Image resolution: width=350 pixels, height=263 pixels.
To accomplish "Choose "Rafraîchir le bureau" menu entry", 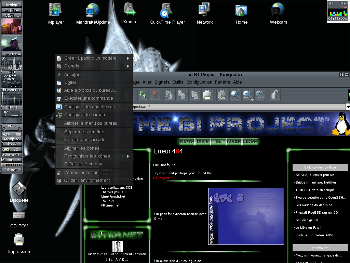I will click(x=94, y=164).
